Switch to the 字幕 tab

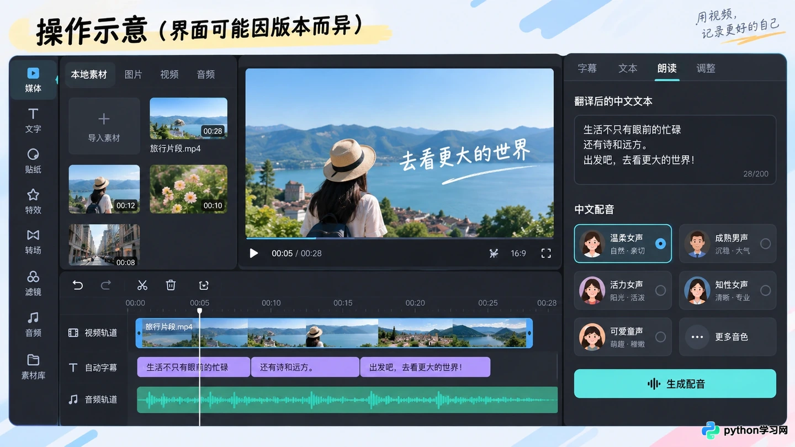pos(587,68)
